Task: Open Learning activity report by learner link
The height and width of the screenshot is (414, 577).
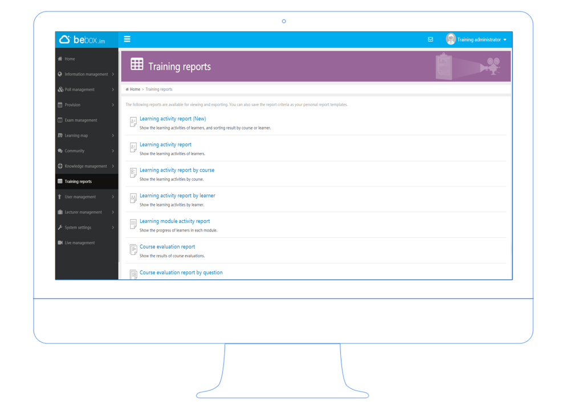Action: 177,196
